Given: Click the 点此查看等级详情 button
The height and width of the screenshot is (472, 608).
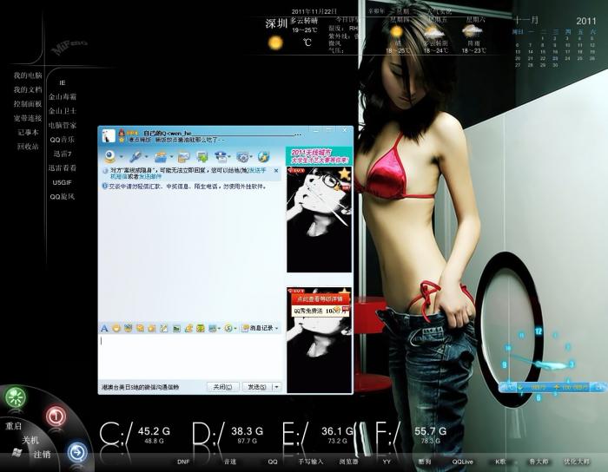Looking at the screenshot, I should pos(321,299).
